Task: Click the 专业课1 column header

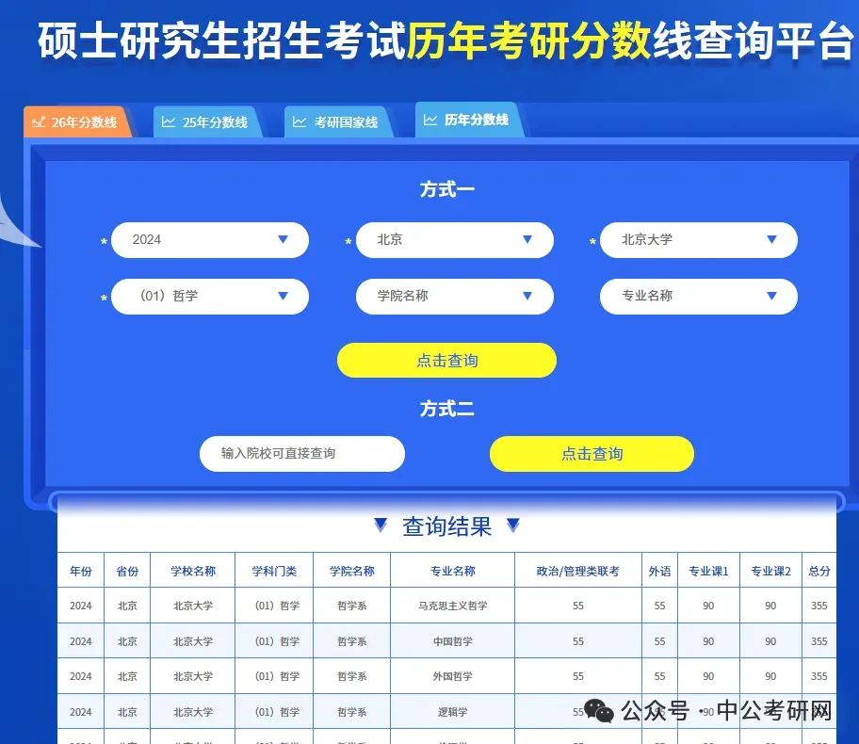Action: (708, 571)
